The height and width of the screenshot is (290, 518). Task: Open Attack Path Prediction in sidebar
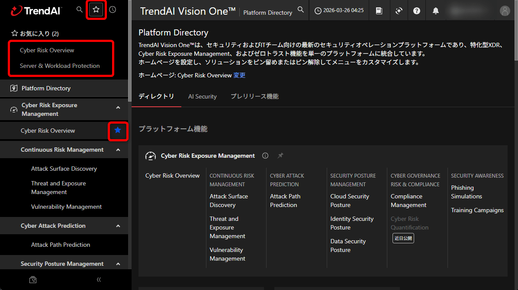click(61, 245)
